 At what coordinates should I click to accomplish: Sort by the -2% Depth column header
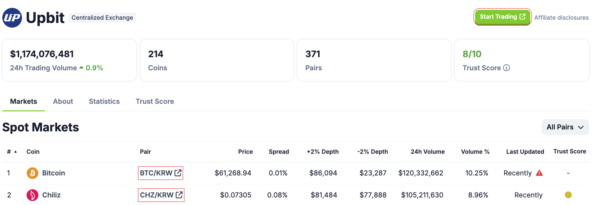point(373,152)
